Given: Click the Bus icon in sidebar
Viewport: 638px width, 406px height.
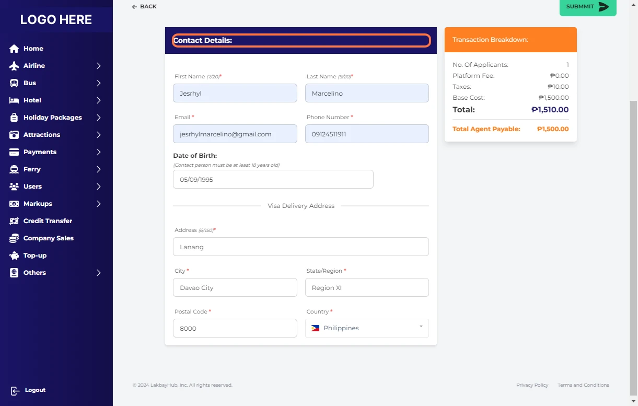Looking at the screenshot, I should (14, 83).
